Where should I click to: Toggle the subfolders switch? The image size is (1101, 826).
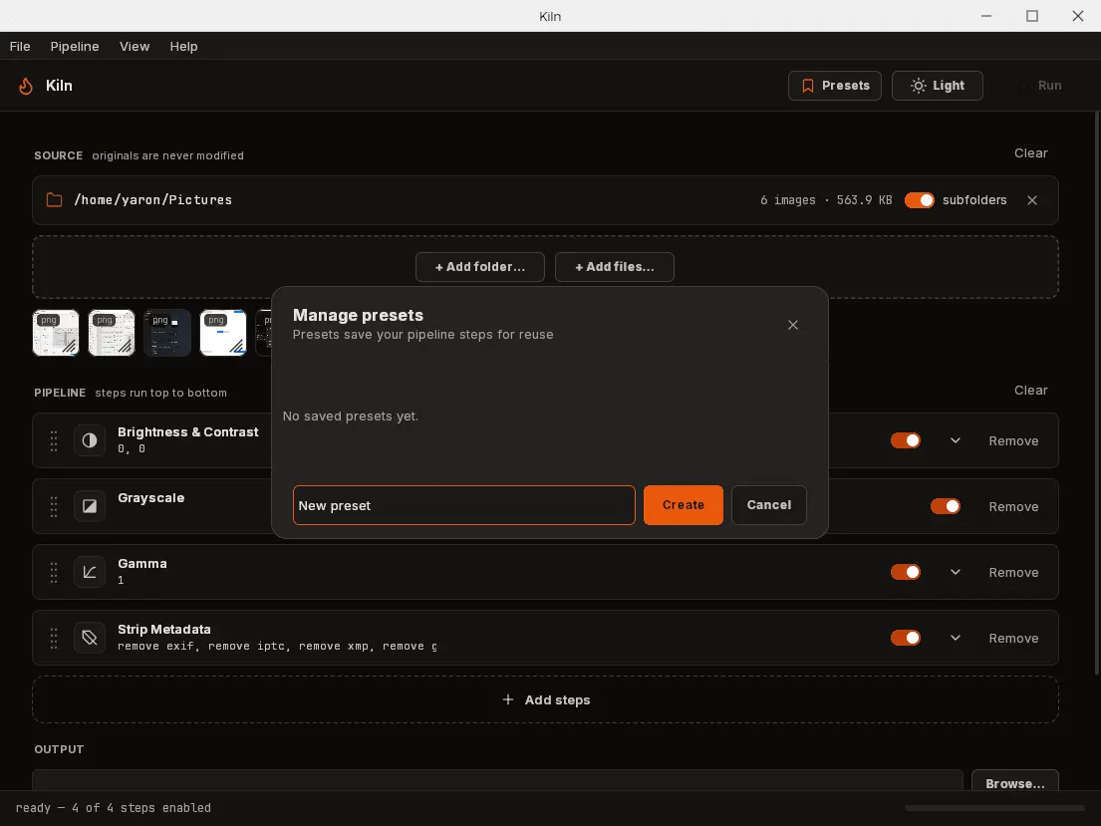919,200
